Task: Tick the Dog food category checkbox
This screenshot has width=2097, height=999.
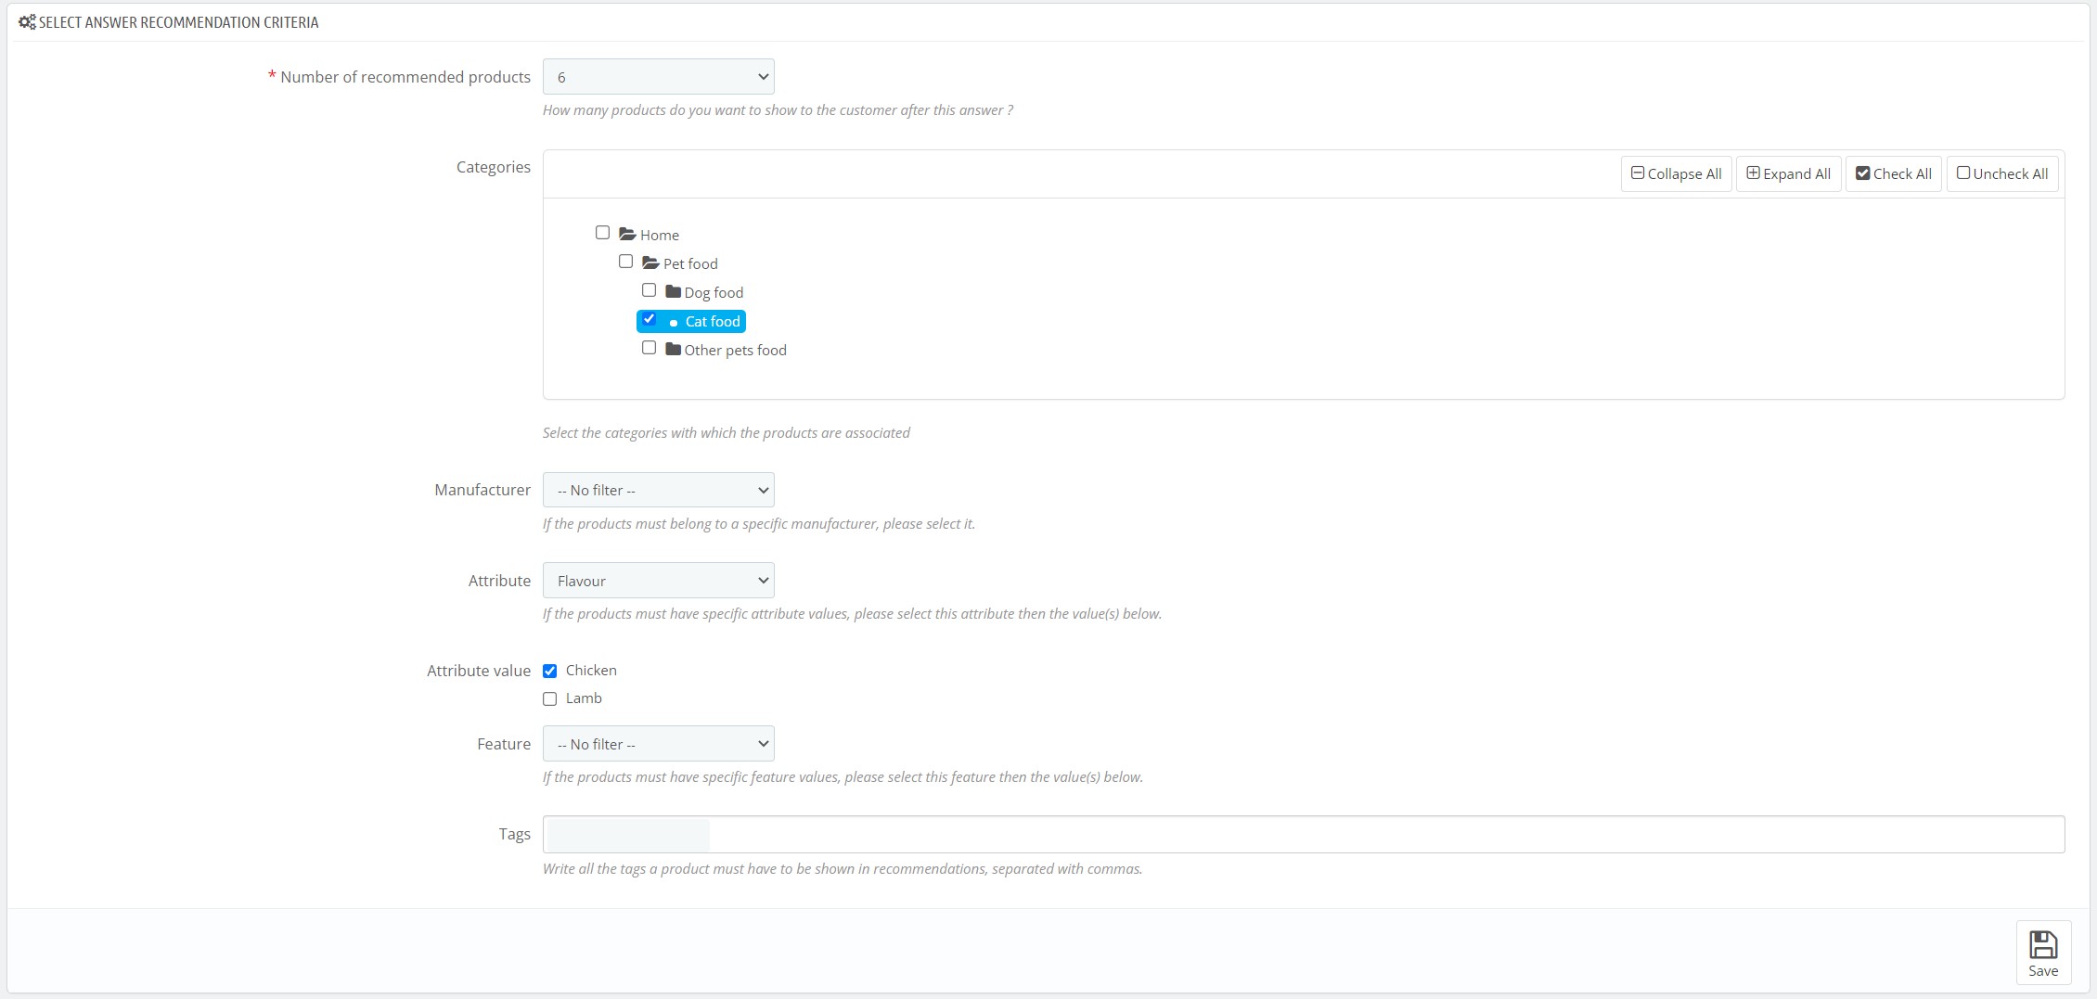Action: 650,290
